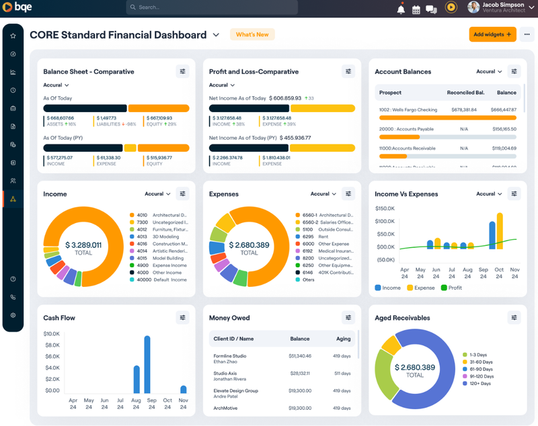Image resolution: width=538 pixels, height=426 pixels.
Task: Open the three-dot menu beside Add widgets
Action: click(527, 34)
